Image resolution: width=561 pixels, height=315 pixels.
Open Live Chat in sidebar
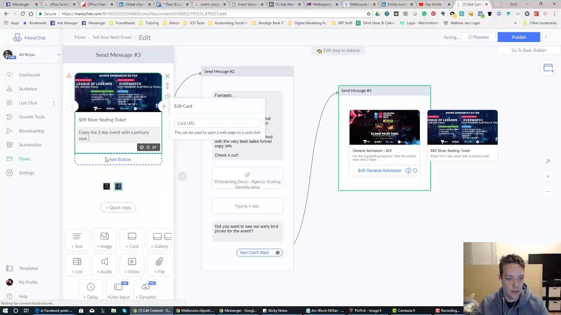coord(28,103)
